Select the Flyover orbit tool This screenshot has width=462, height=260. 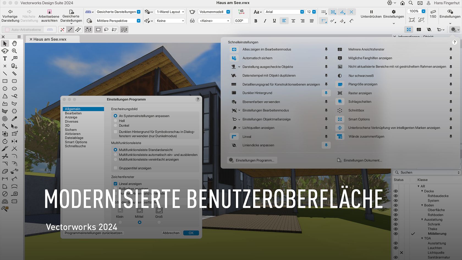click(x=5, y=51)
